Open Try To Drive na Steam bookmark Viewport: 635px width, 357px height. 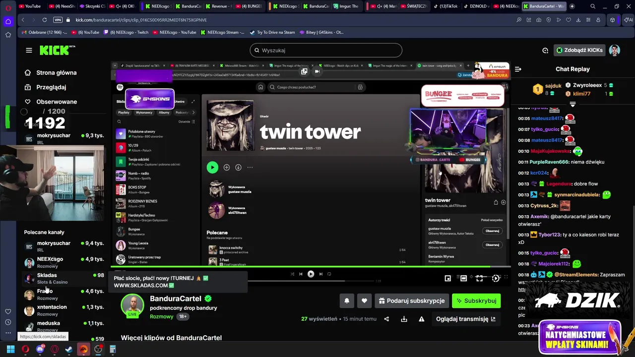point(272,32)
